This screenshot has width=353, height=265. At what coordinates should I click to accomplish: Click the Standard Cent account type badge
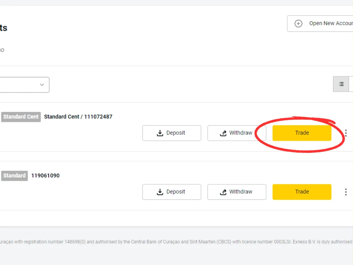(x=21, y=117)
